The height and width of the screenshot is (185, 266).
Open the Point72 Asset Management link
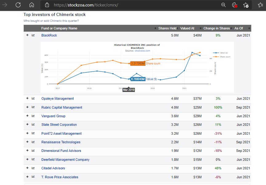[x=62, y=133]
